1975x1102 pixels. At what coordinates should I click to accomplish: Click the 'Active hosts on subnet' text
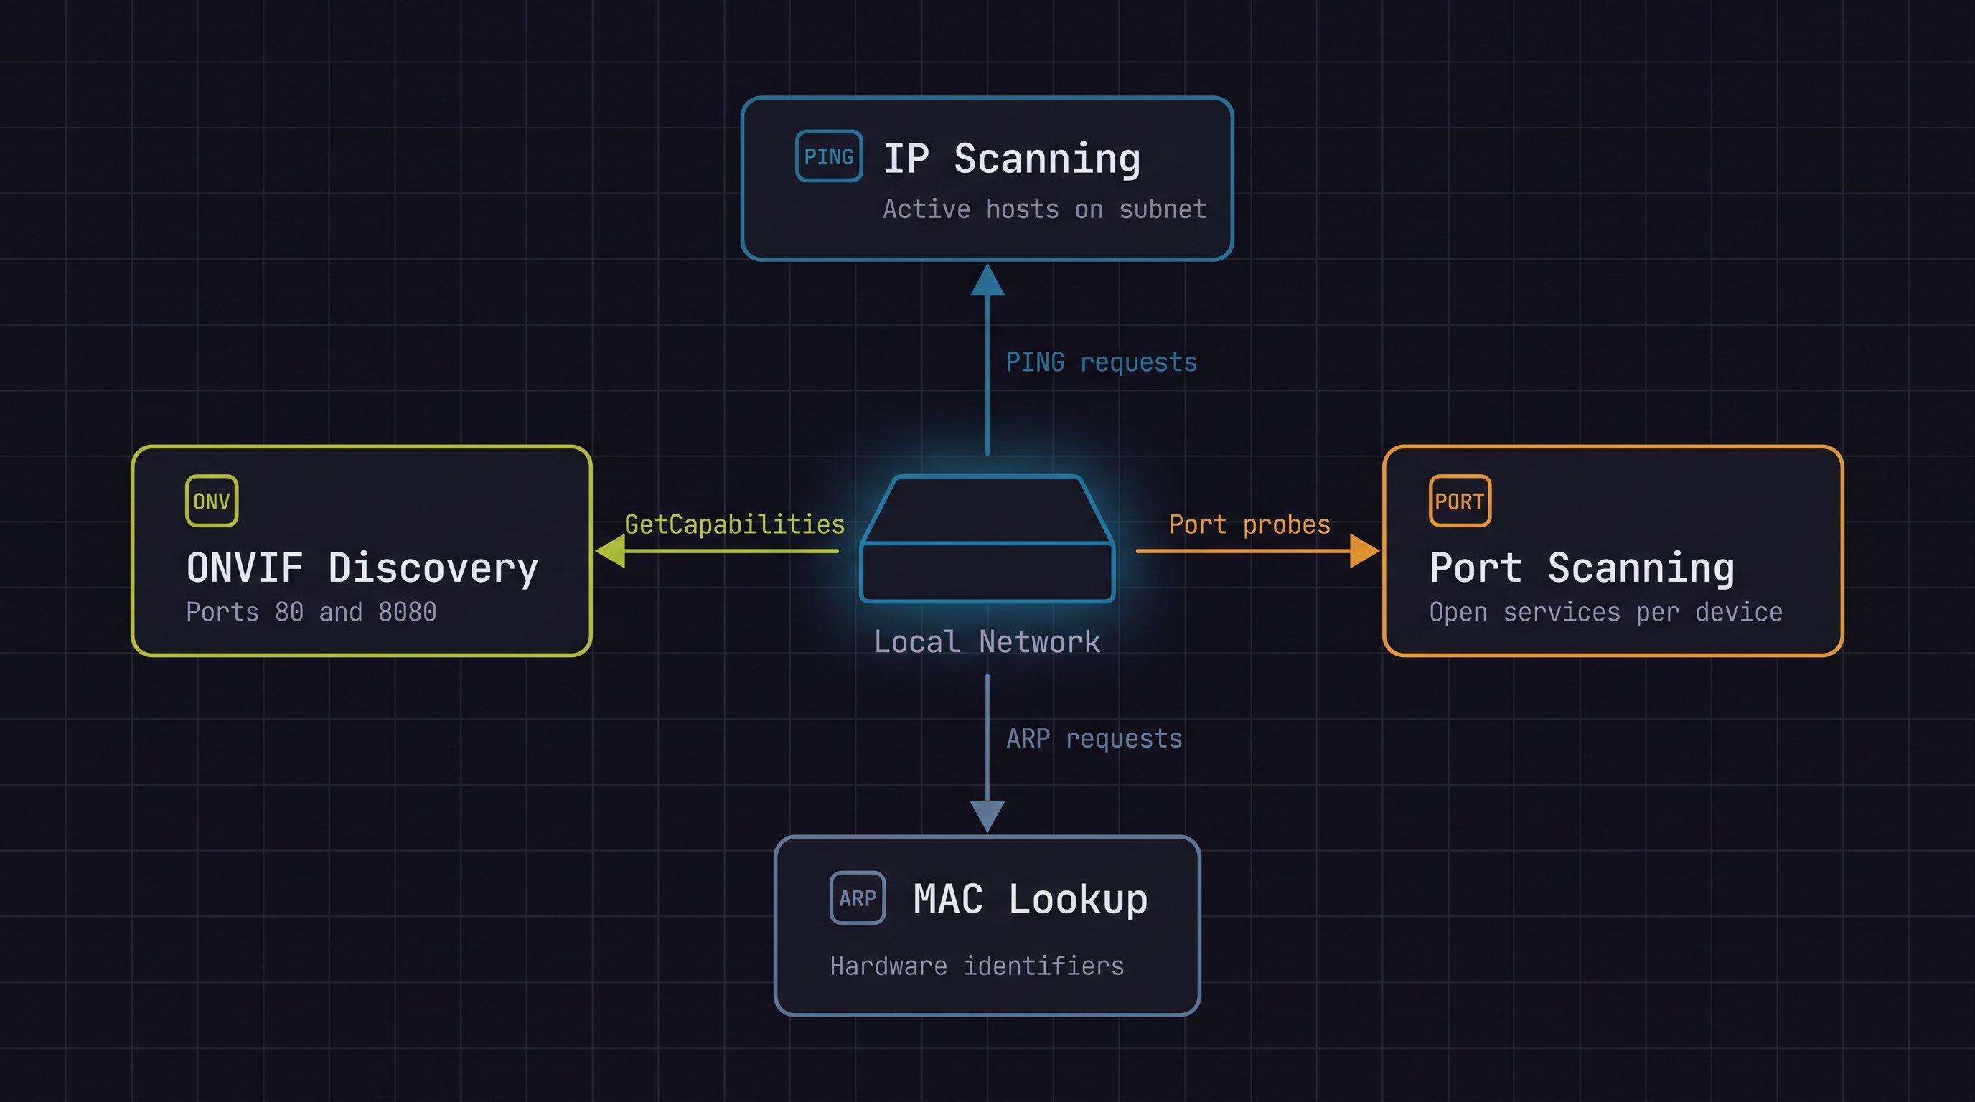tap(1045, 209)
